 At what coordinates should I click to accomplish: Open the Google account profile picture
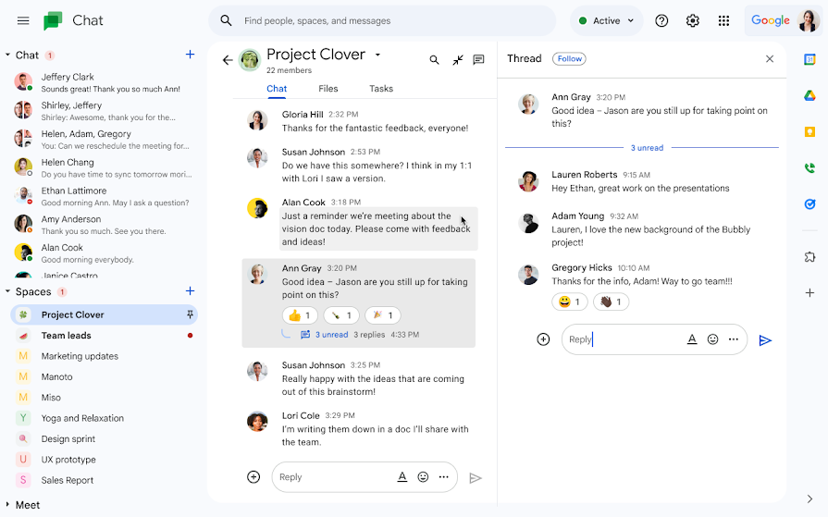pos(808,20)
